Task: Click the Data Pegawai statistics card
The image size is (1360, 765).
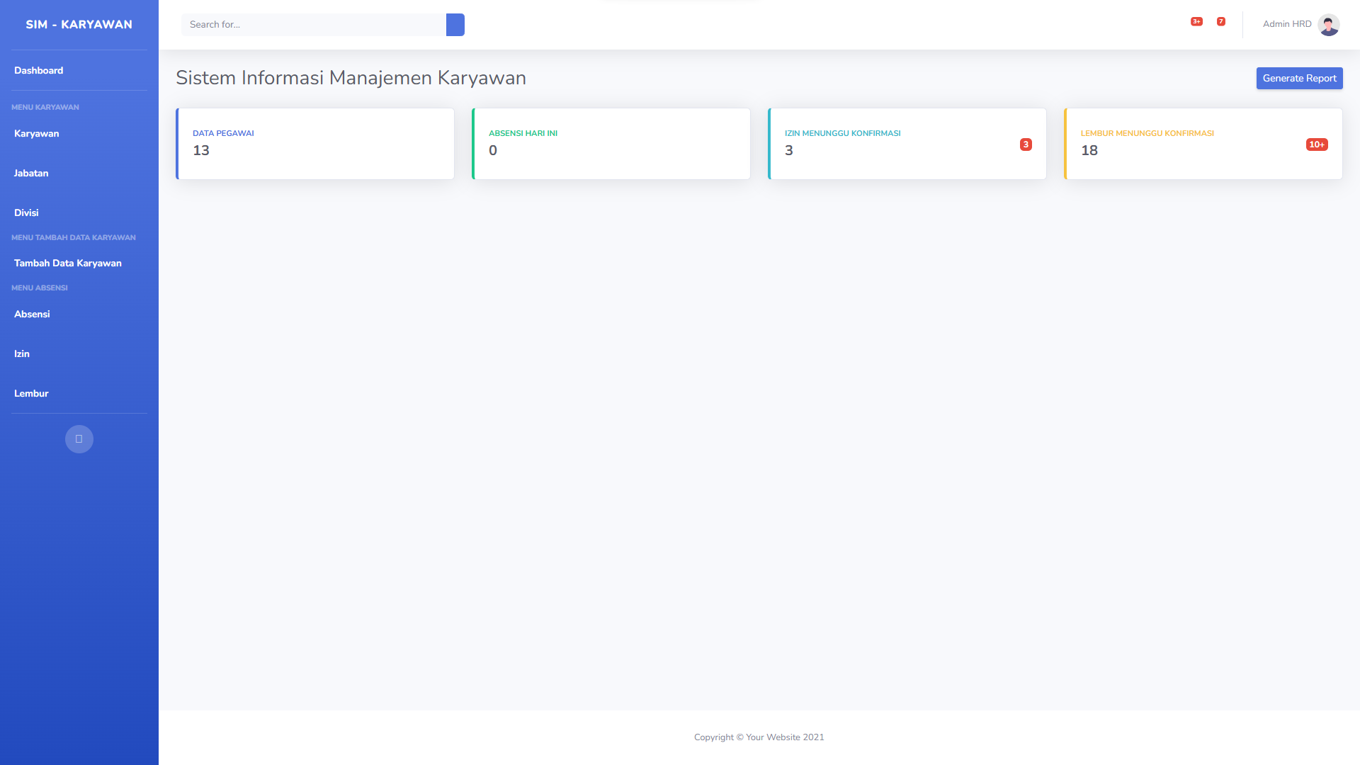Action: [x=315, y=144]
